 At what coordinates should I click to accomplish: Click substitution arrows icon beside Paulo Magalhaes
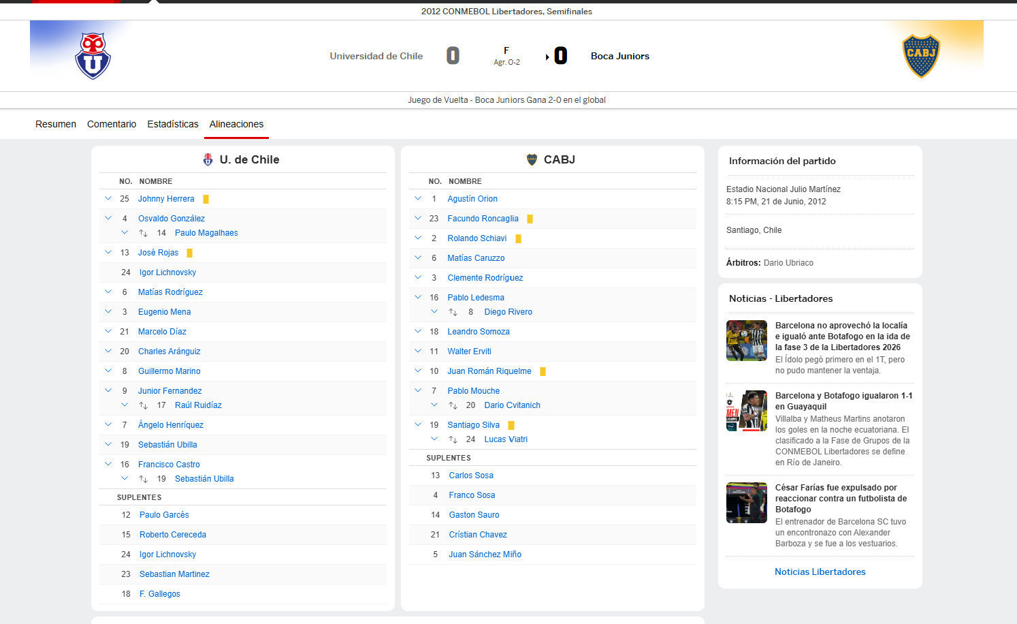point(144,233)
